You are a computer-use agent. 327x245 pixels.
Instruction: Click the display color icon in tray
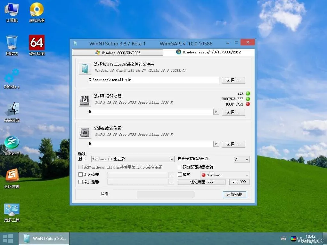293,239
